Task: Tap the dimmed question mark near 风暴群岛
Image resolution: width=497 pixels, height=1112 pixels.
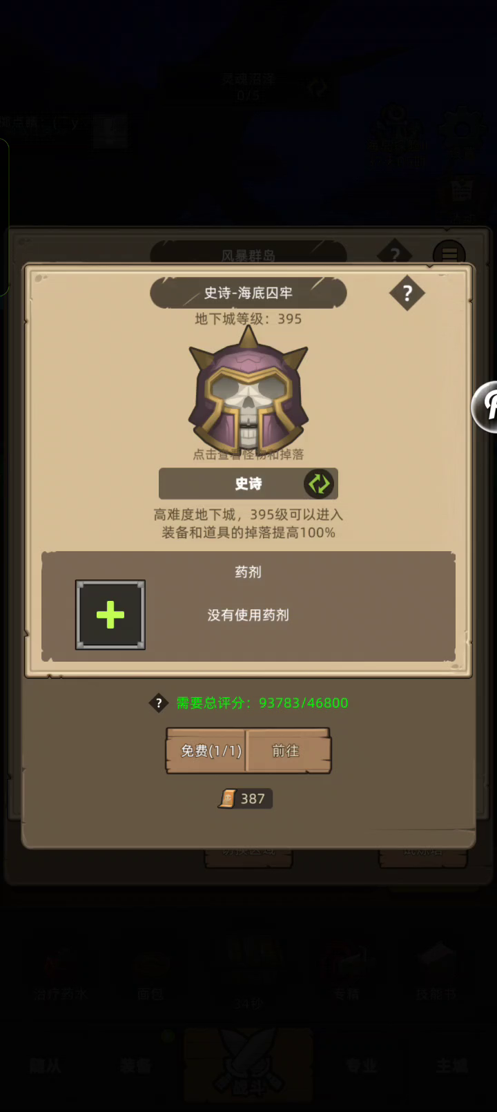Action: pos(395,254)
